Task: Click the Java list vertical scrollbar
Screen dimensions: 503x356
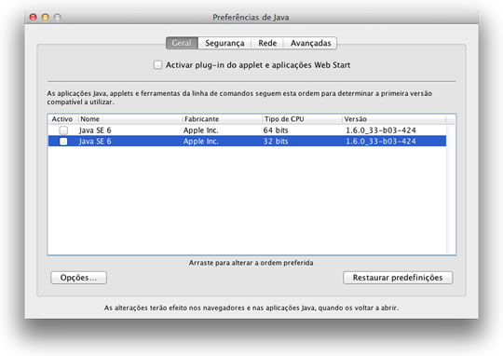Action: click(x=451, y=189)
